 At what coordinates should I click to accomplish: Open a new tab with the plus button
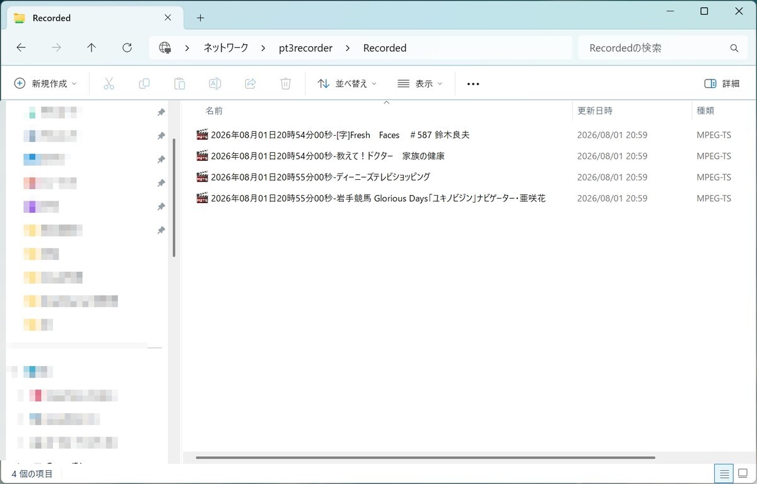[201, 18]
